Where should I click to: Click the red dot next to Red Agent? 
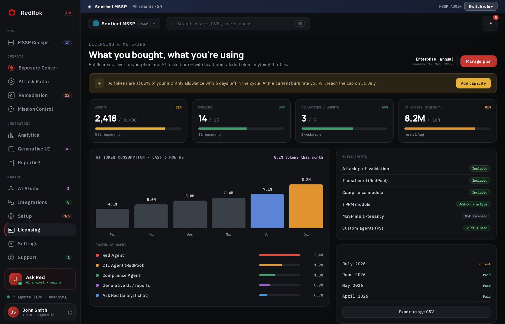tap(97, 255)
